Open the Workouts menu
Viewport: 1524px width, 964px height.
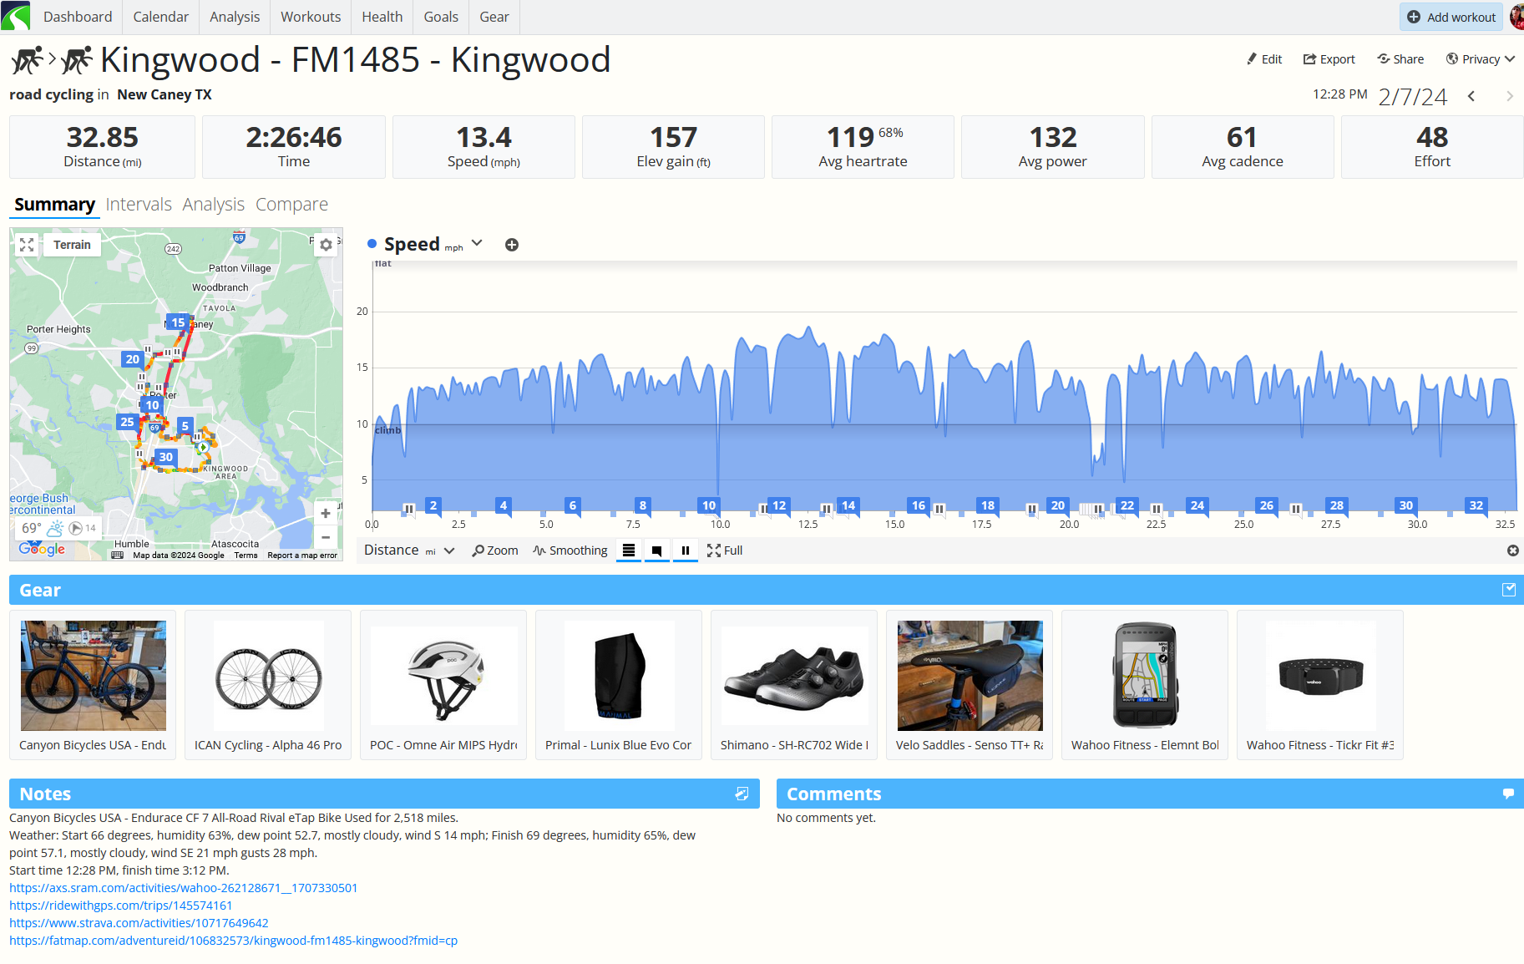(311, 17)
